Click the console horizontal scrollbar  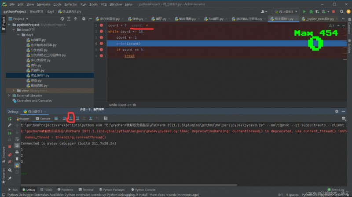coord(129,185)
